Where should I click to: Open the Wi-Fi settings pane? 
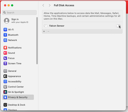tap(18, 30)
